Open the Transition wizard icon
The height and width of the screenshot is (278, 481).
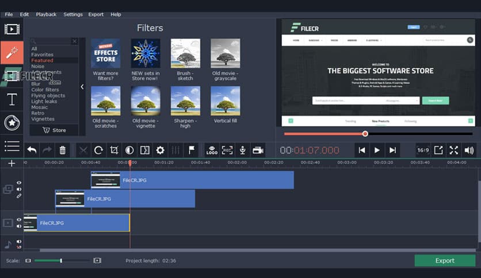tap(145, 150)
